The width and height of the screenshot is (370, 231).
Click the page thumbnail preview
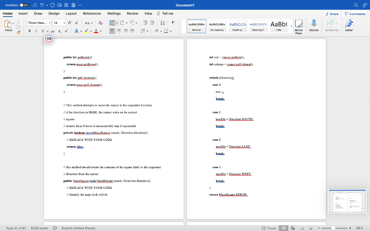pyautogui.click(x=347, y=201)
